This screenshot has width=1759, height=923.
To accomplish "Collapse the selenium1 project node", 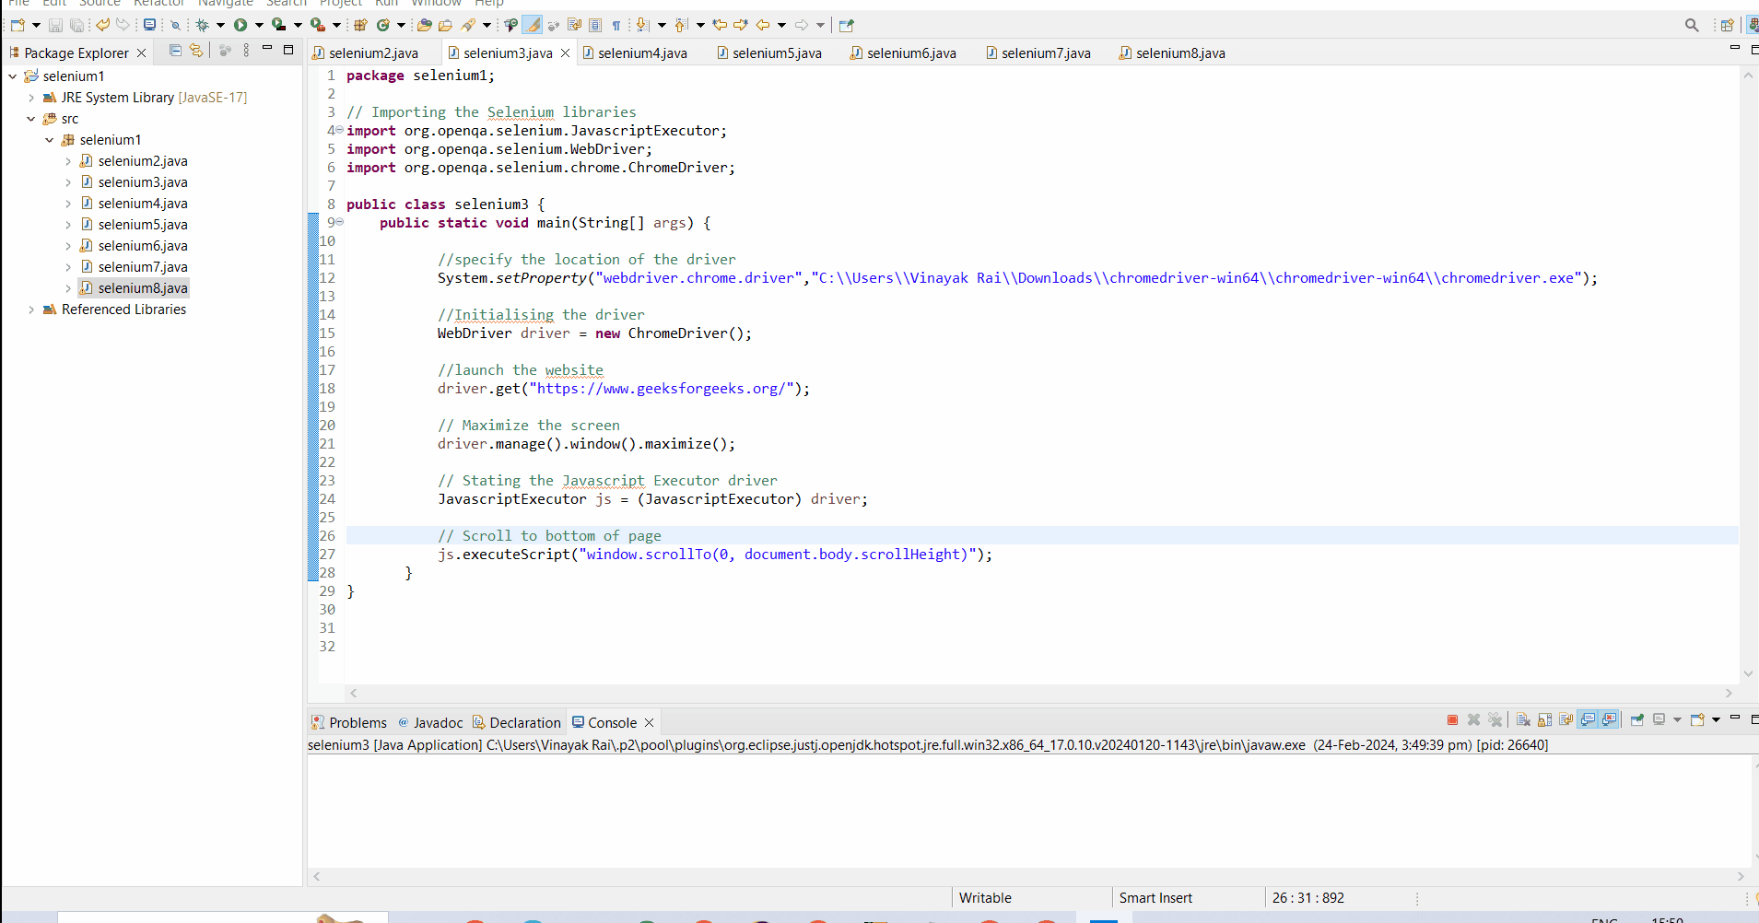I will (12, 76).
